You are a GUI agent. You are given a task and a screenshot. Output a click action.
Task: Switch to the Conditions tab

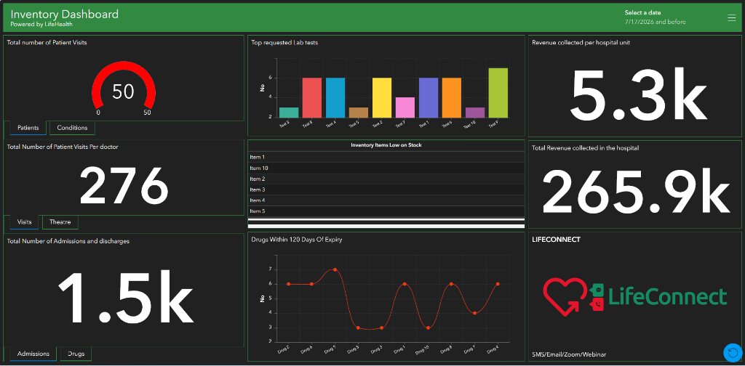pos(72,128)
